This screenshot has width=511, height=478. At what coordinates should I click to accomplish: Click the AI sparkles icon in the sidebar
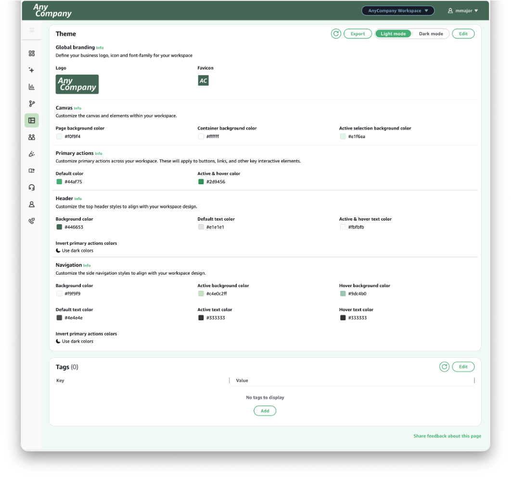[x=32, y=70]
